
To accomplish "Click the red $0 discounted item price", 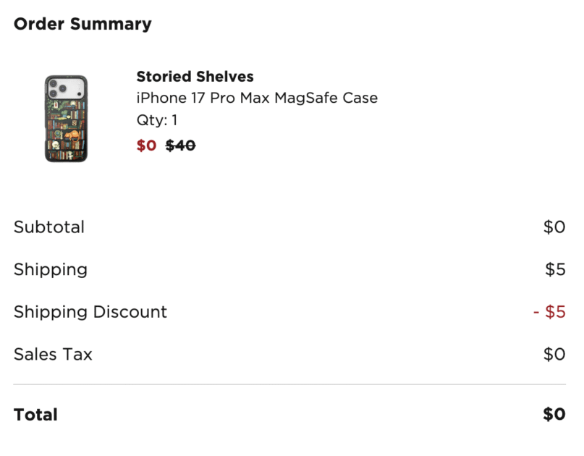I will [146, 145].
